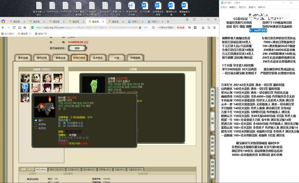299x183 pixels.
Task: Open Notepad 查看(V) menu
Action: click(x=252, y=7)
